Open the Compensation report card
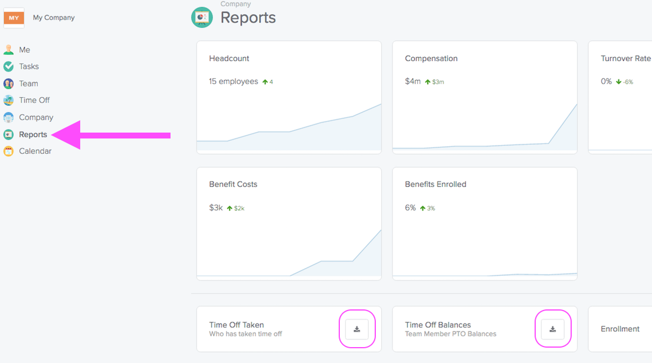Viewport: 652px width, 363px height. [x=485, y=97]
